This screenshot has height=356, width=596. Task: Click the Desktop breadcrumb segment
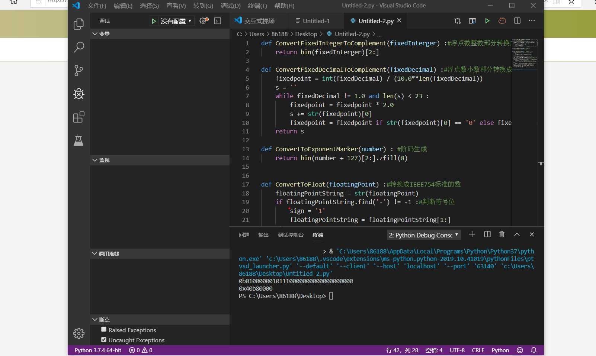pos(306,34)
